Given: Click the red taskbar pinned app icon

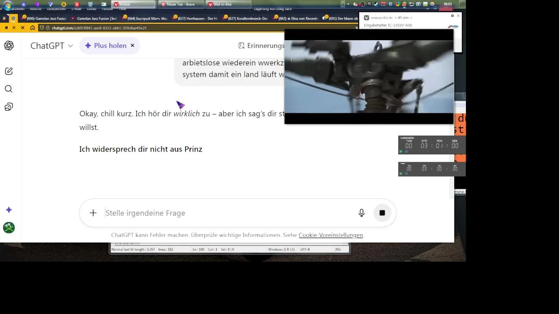Looking at the screenshot, I should coord(77,4).
